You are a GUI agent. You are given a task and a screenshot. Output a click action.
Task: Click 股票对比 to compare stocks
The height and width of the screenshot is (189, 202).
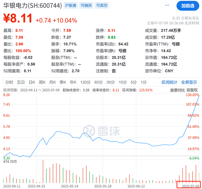tap(177, 90)
